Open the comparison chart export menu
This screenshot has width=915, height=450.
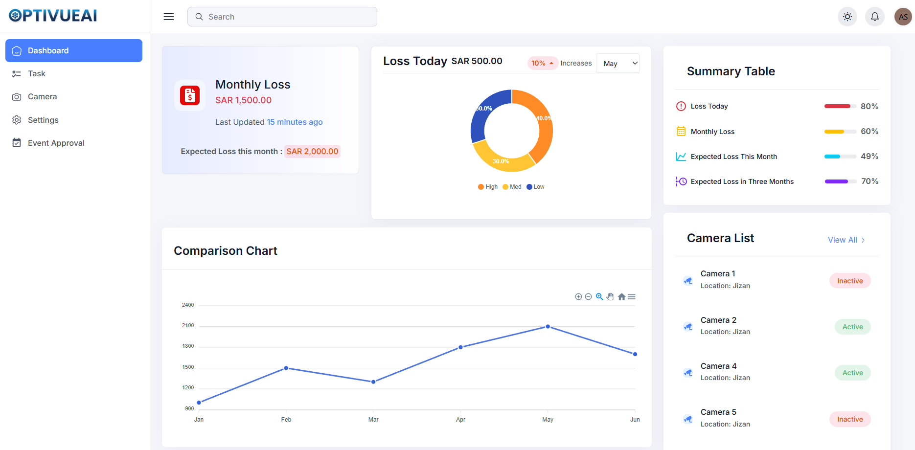(632, 297)
